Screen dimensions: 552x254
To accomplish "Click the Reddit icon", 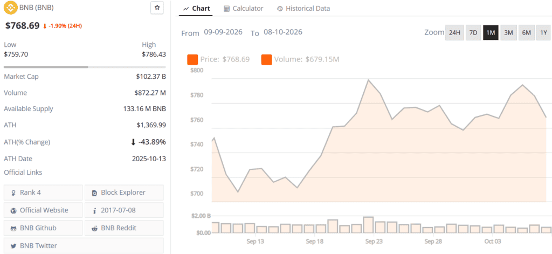I will tap(94, 228).
